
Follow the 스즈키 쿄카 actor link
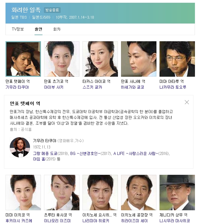coord(92,87)
